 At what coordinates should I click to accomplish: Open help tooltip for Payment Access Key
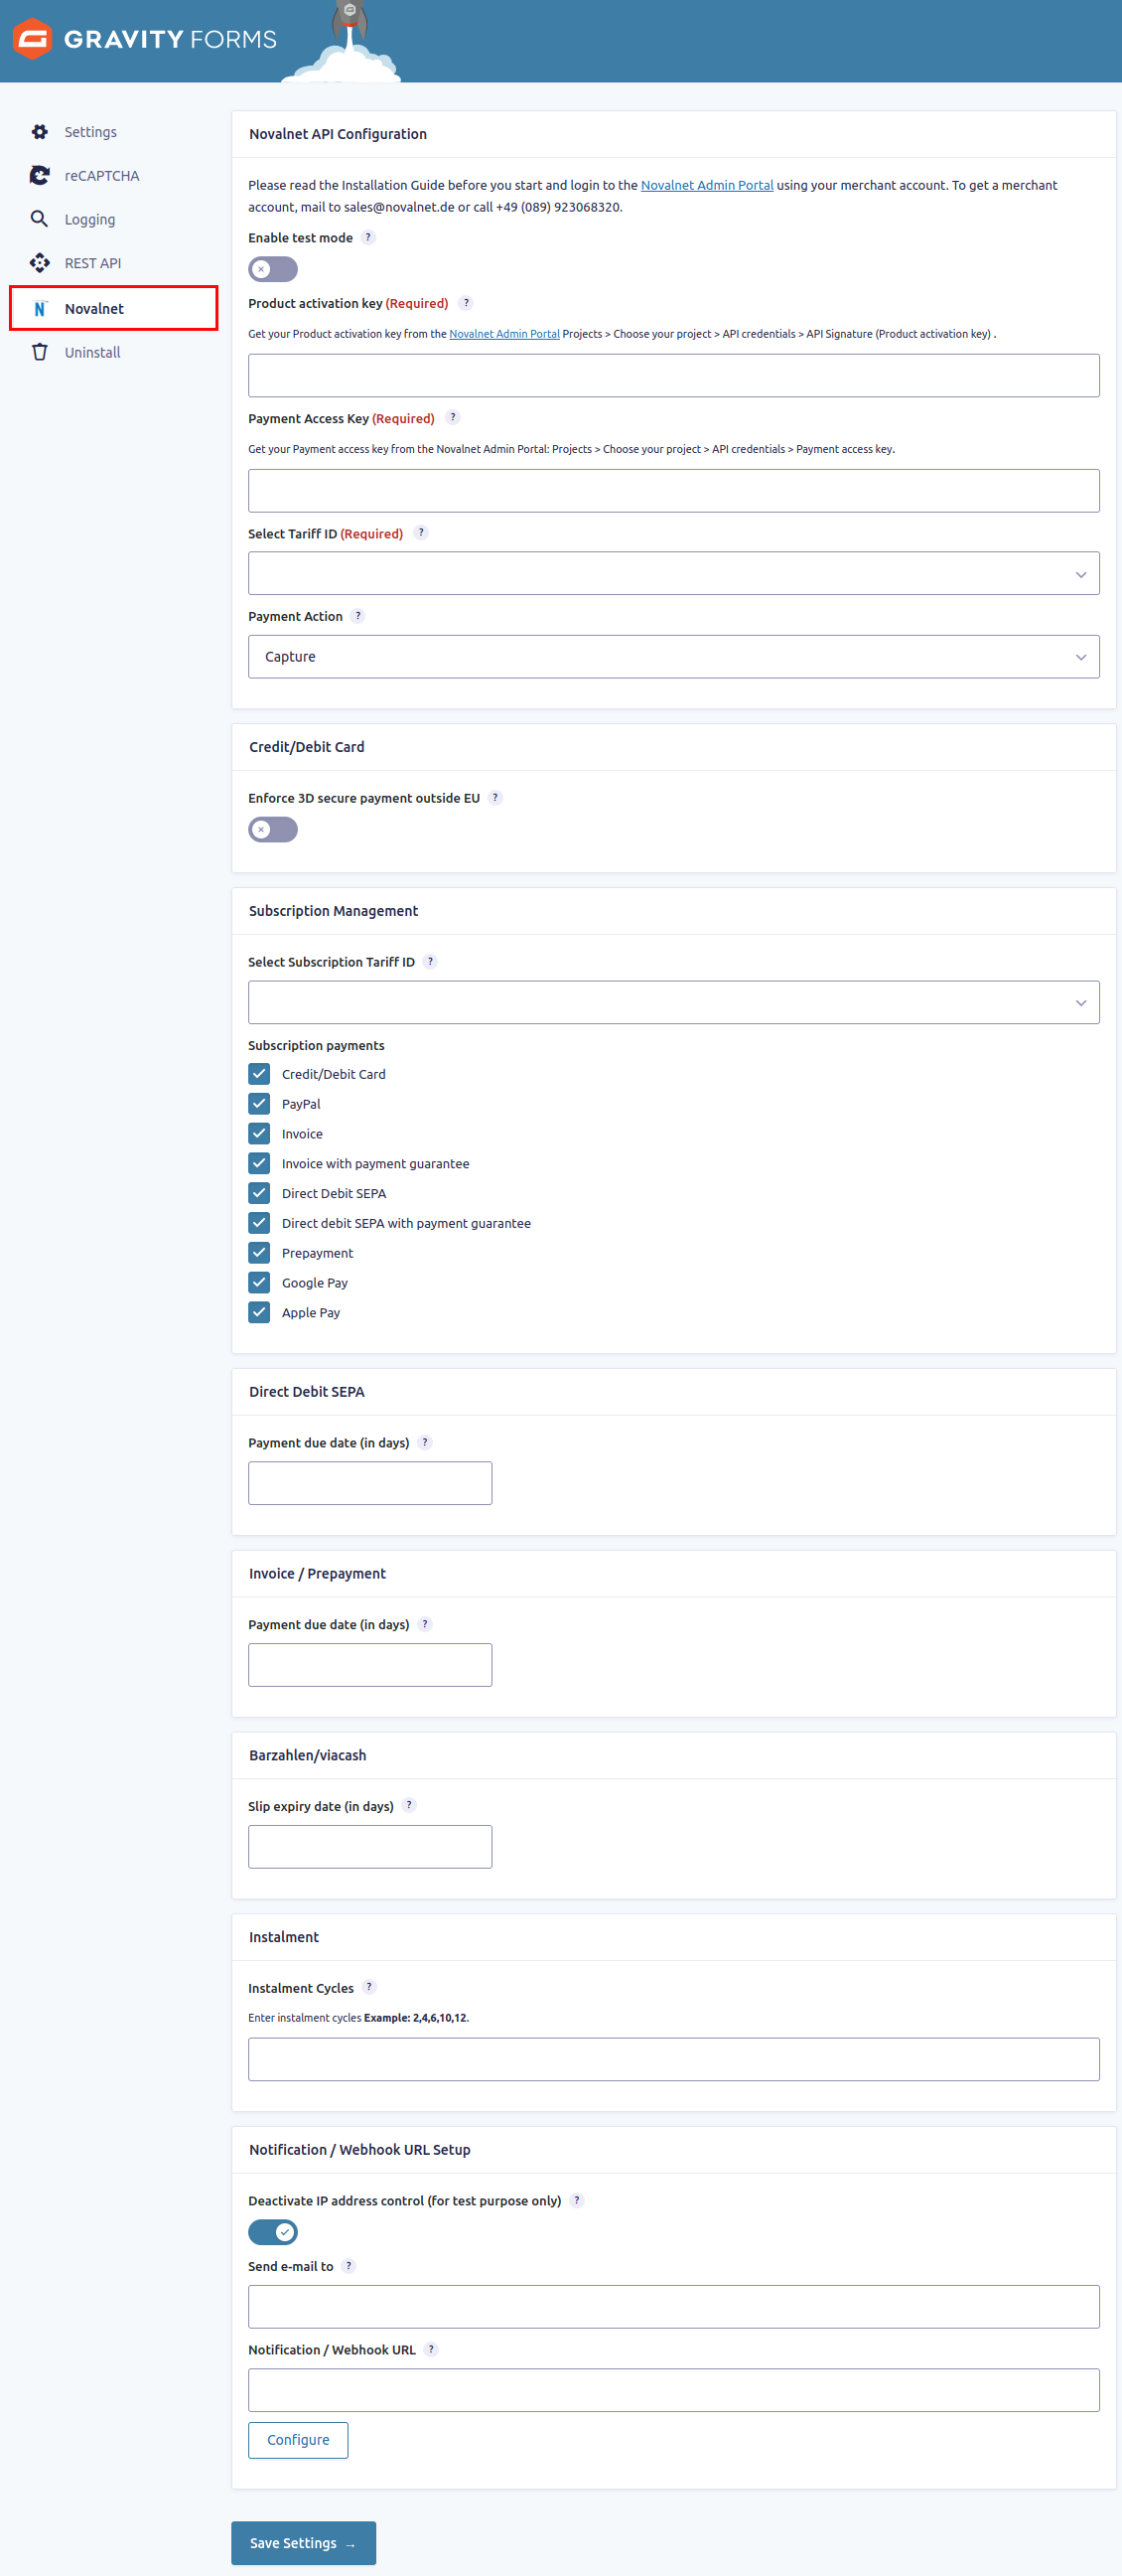[x=453, y=418]
